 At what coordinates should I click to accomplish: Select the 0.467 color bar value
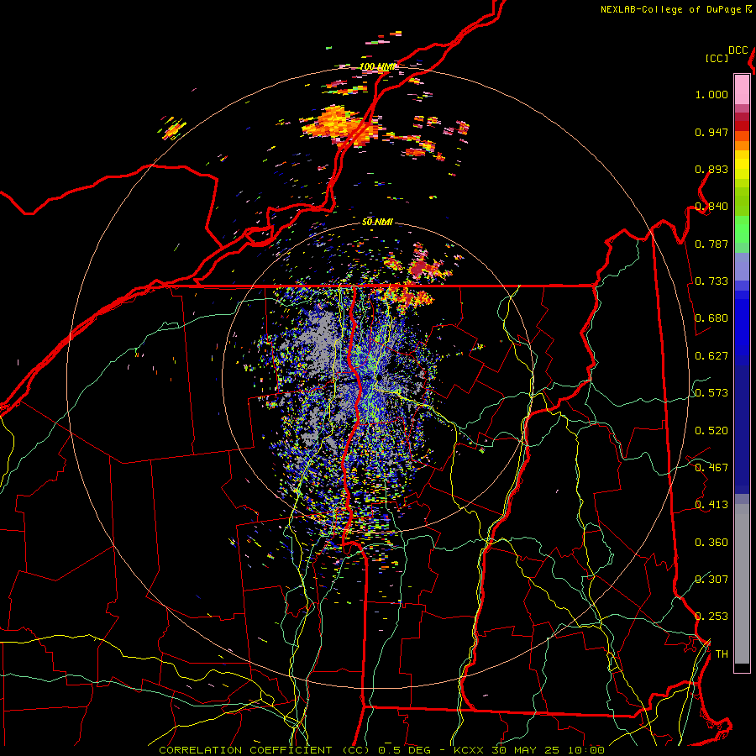[x=711, y=468]
